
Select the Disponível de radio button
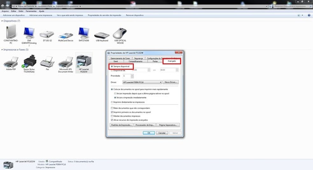click(x=112, y=70)
